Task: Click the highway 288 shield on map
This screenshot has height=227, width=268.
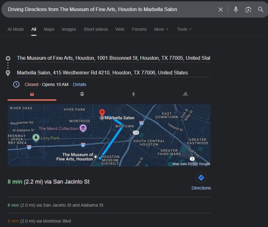Action: (136, 133)
